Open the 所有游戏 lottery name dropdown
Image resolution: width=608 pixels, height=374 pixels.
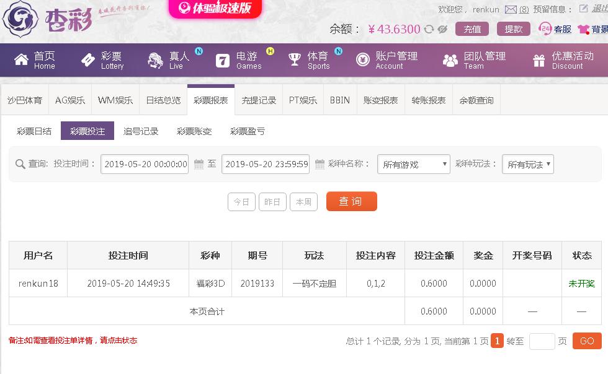[x=414, y=164]
